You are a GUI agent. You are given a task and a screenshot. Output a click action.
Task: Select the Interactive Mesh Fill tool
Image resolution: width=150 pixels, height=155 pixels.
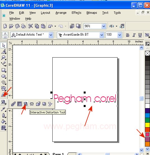[4, 128]
